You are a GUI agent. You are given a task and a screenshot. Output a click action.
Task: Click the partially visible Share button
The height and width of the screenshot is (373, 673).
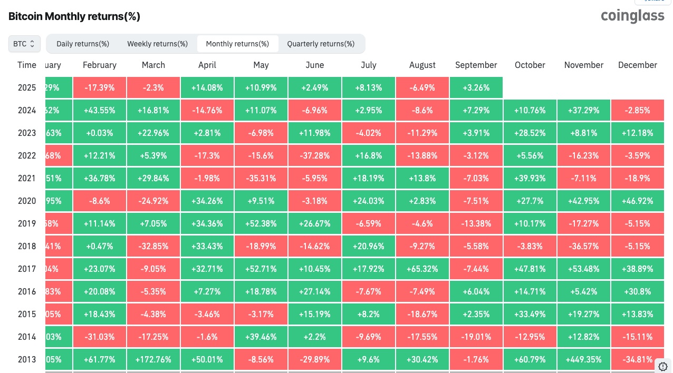tap(649, 2)
